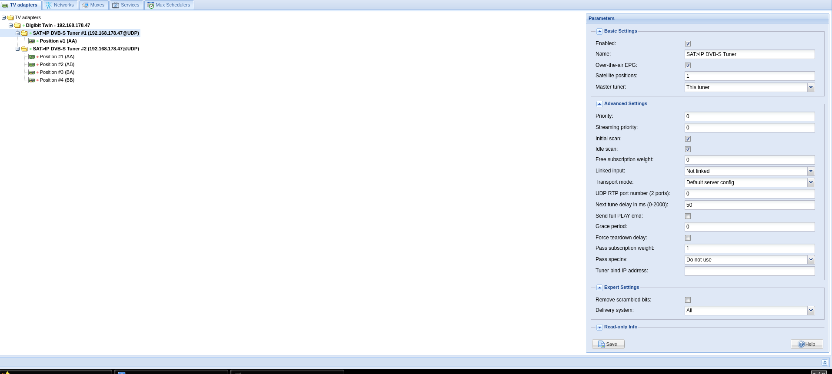Click the Services tab icon

tap(116, 5)
